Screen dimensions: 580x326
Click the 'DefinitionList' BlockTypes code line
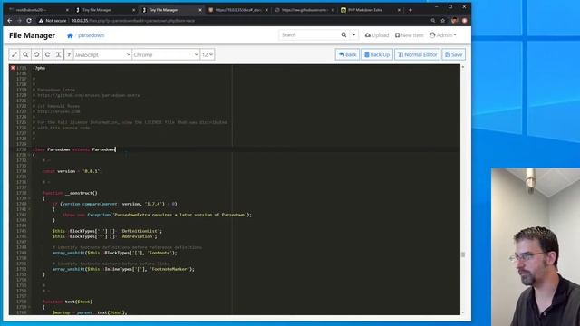coord(107,231)
